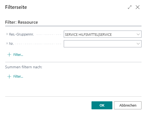Screen dimensions: 147x114
Task: Collapse the Filter: Ressource section heading
Action: pyautogui.click(x=21, y=22)
